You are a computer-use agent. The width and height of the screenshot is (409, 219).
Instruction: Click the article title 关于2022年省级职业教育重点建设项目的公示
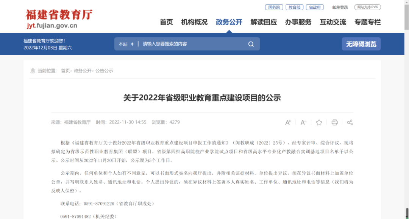[x=202, y=98]
